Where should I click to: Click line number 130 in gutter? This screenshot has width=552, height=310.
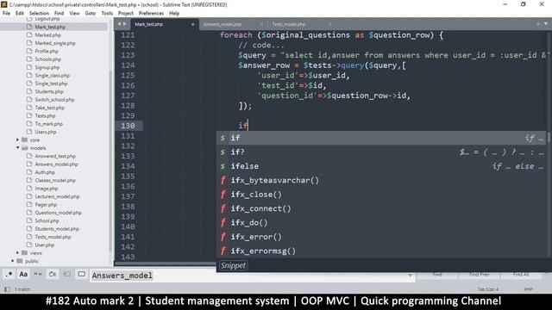point(128,126)
